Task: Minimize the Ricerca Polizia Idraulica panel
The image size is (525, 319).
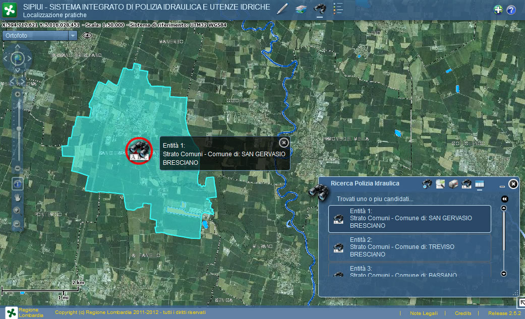Action: 502,186
